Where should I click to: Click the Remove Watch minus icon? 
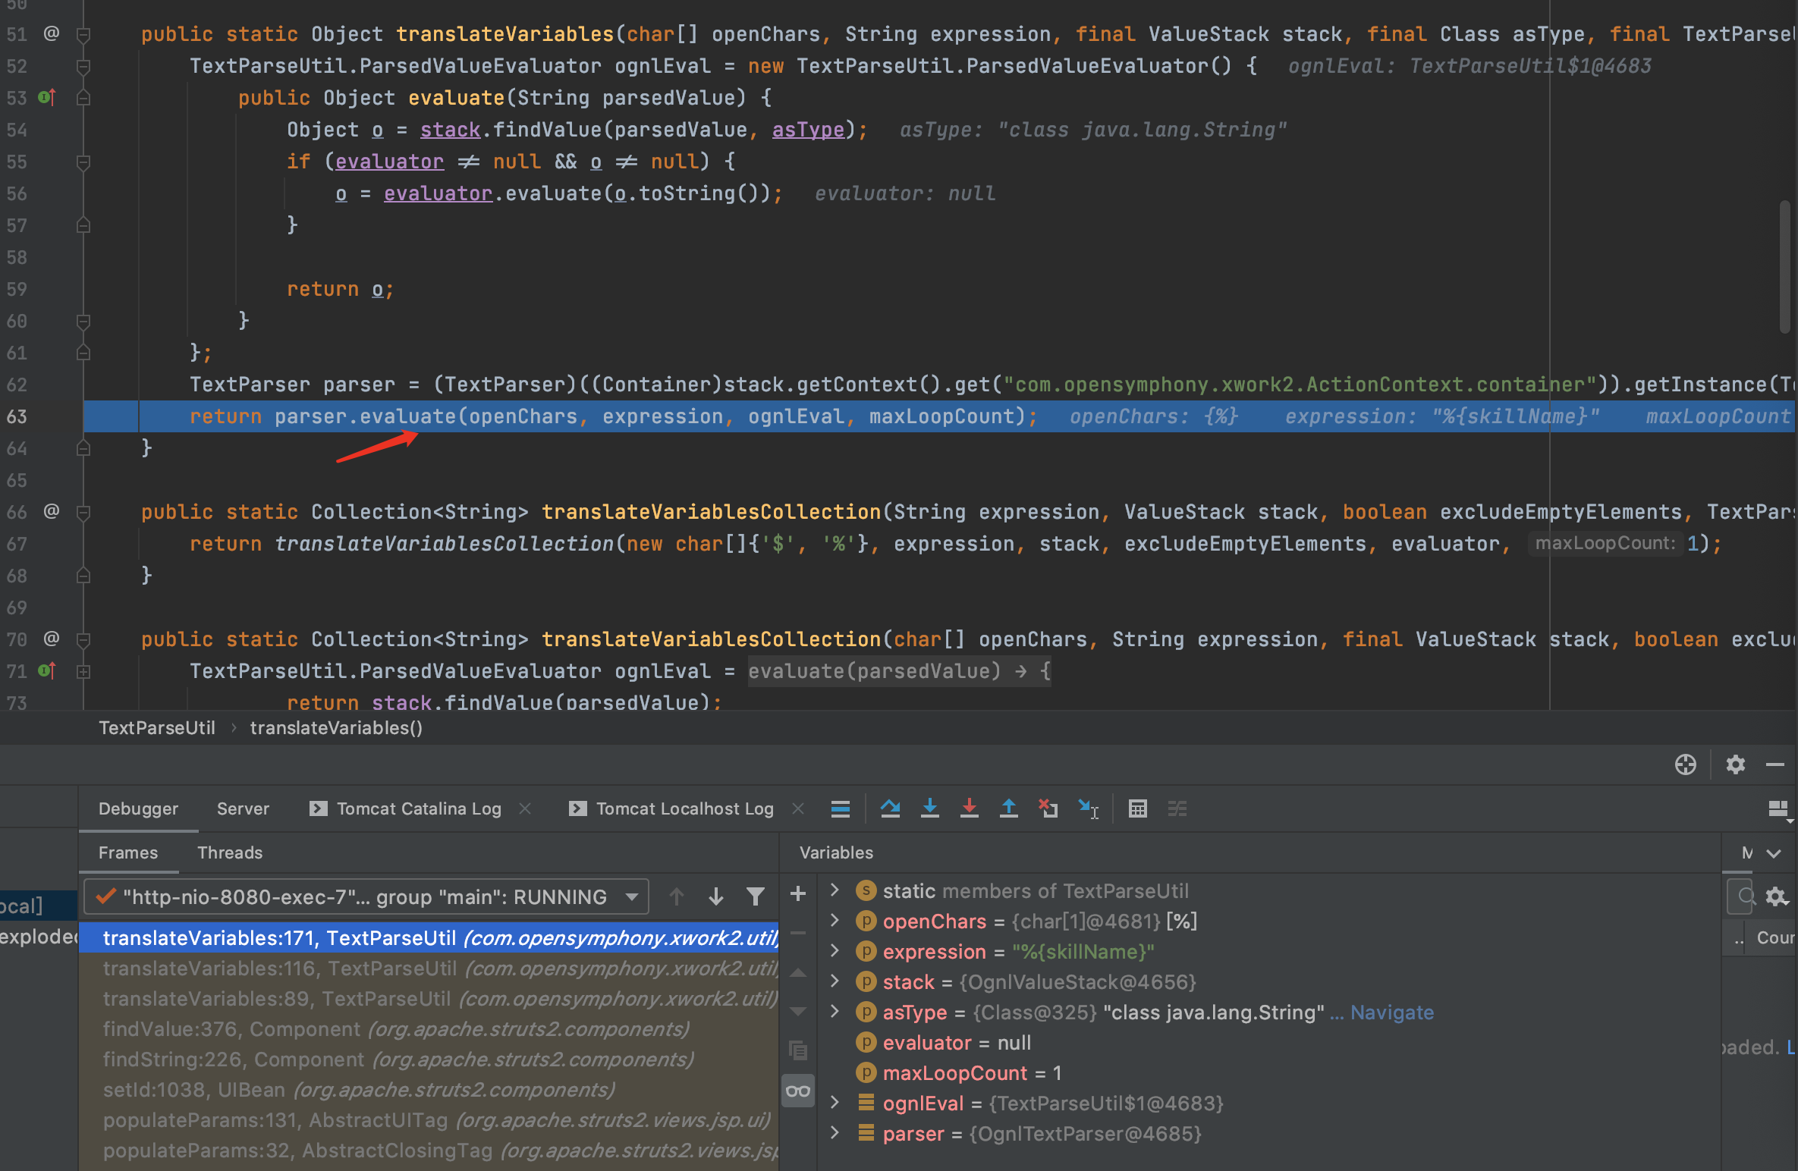pyautogui.click(x=798, y=933)
